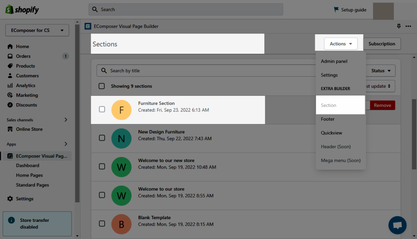
Task: Open the EComposer for CS store switcher
Action: coord(37,30)
